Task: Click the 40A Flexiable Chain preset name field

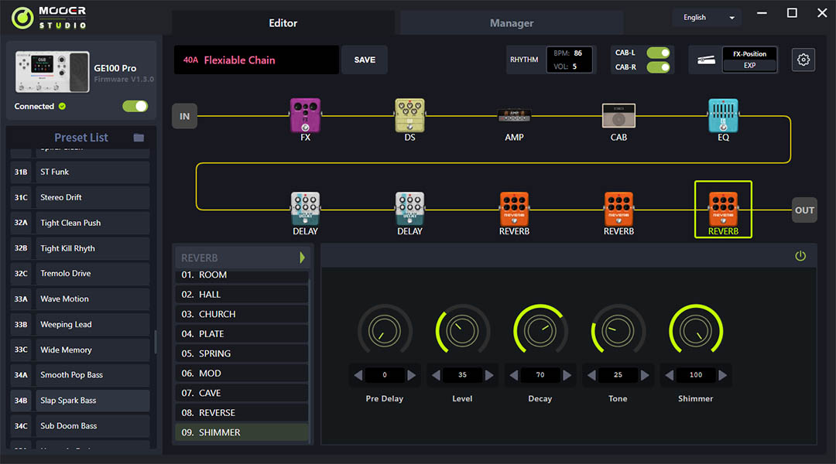Action: point(256,60)
